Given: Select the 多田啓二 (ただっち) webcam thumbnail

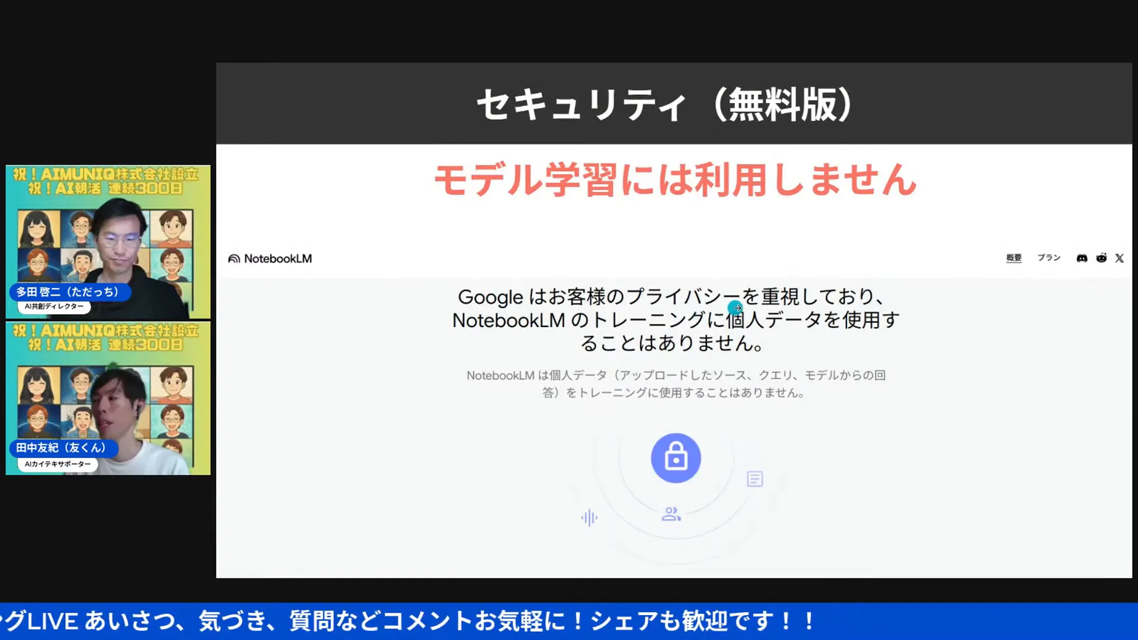Looking at the screenshot, I should tap(108, 242).
